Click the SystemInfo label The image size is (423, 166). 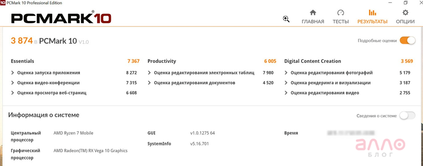click(159, 144)
